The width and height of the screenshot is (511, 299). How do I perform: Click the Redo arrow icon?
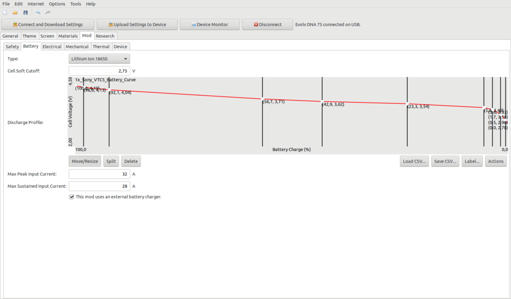tap(48, 12)
